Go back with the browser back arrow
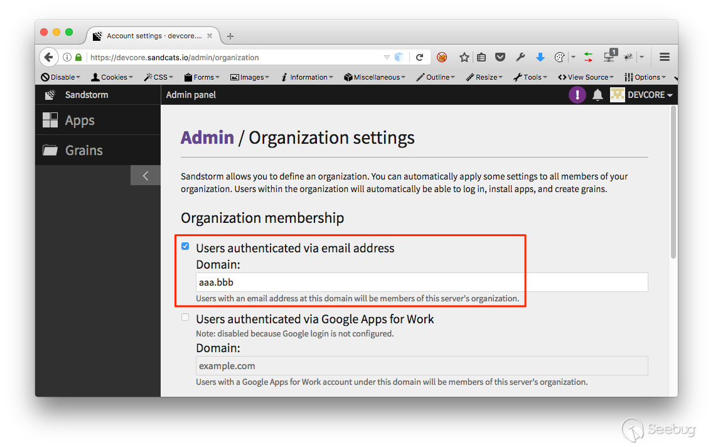 (49, 57)
